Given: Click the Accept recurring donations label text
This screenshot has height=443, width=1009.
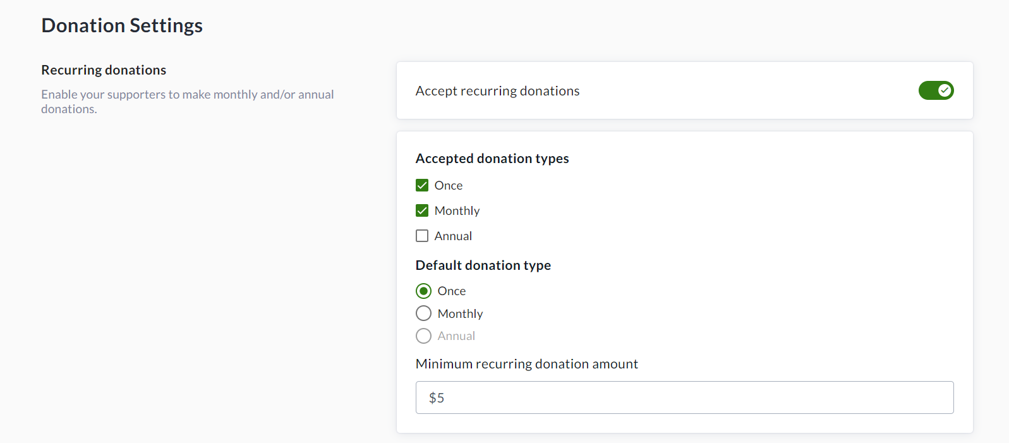Looking at the screenshot, I should [497, 91].
